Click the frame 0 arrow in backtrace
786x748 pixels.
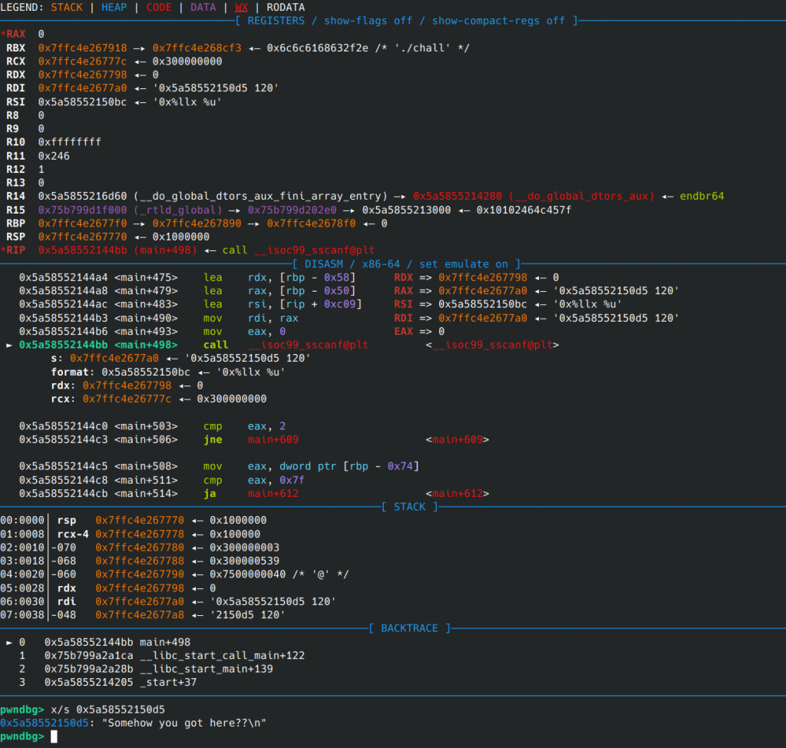pyautogui.click(x=9, y=642)
